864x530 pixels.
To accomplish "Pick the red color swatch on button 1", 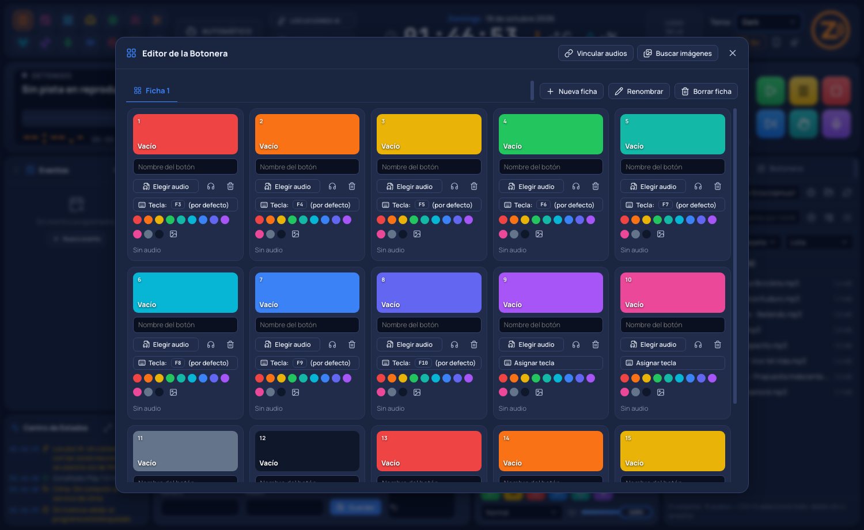I will tap(138, 220).
